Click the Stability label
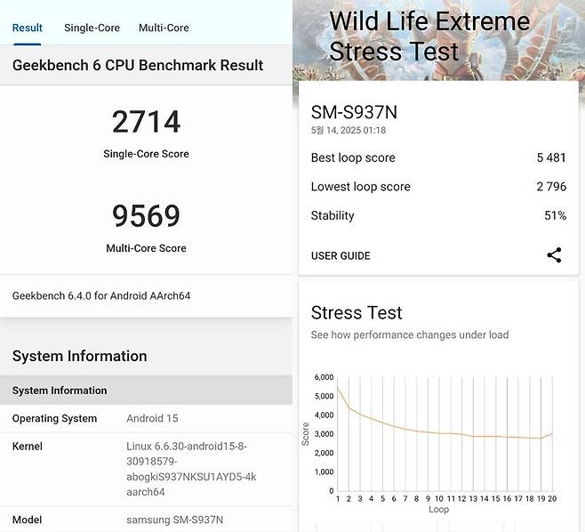 click(x=333, y=216)
